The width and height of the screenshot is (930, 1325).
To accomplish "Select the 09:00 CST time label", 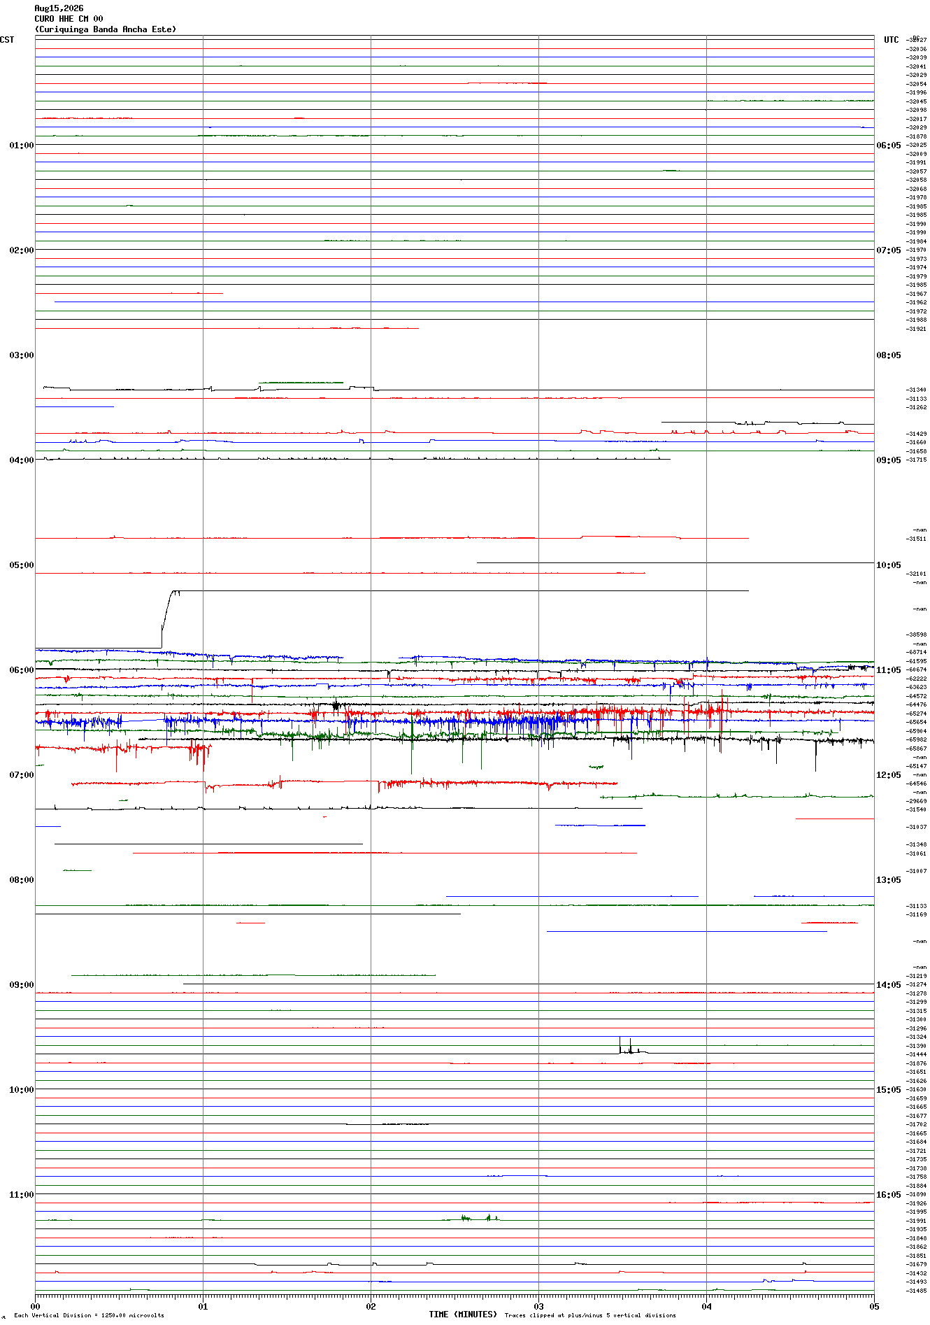I will point(22,985).
